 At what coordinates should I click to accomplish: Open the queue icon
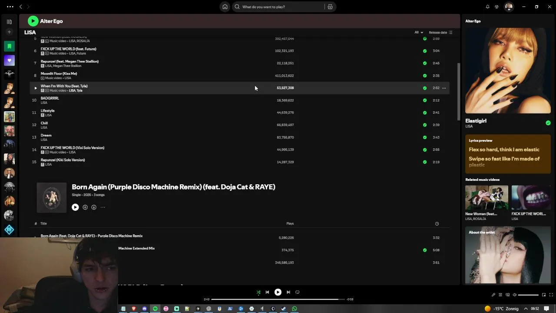[x=500, y=295]
